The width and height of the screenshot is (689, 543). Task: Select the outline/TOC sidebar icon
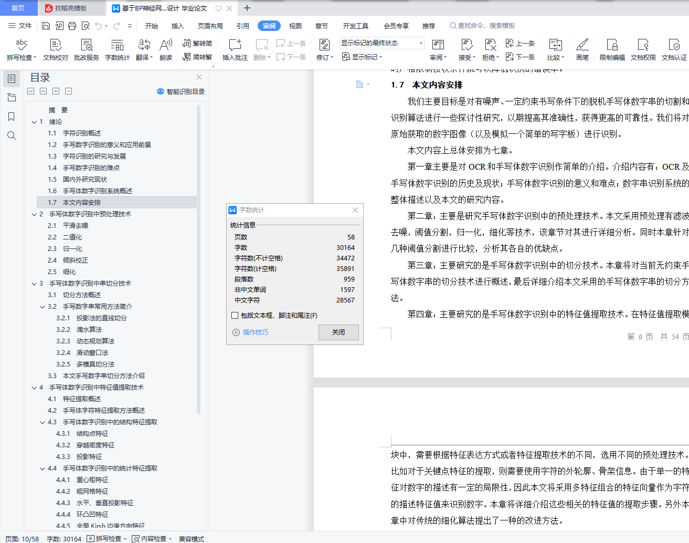12,79
